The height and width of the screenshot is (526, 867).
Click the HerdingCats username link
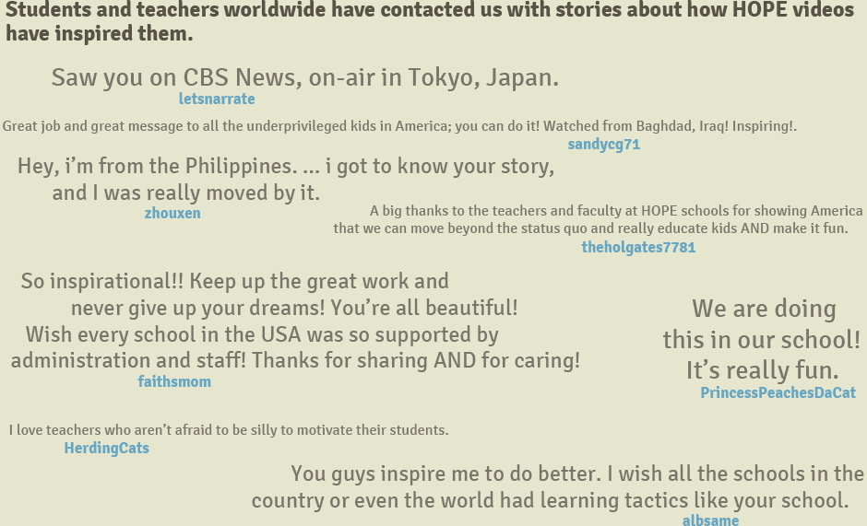[x=106, y=449]
